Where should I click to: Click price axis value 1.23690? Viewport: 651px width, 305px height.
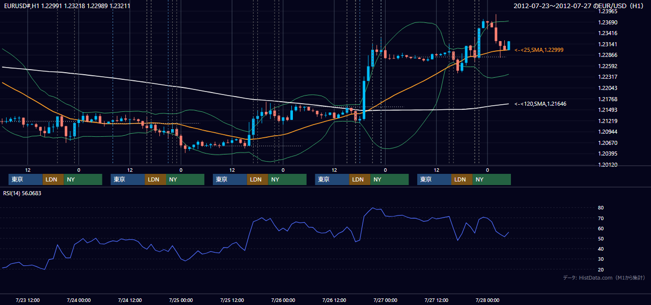click(608, 22)
